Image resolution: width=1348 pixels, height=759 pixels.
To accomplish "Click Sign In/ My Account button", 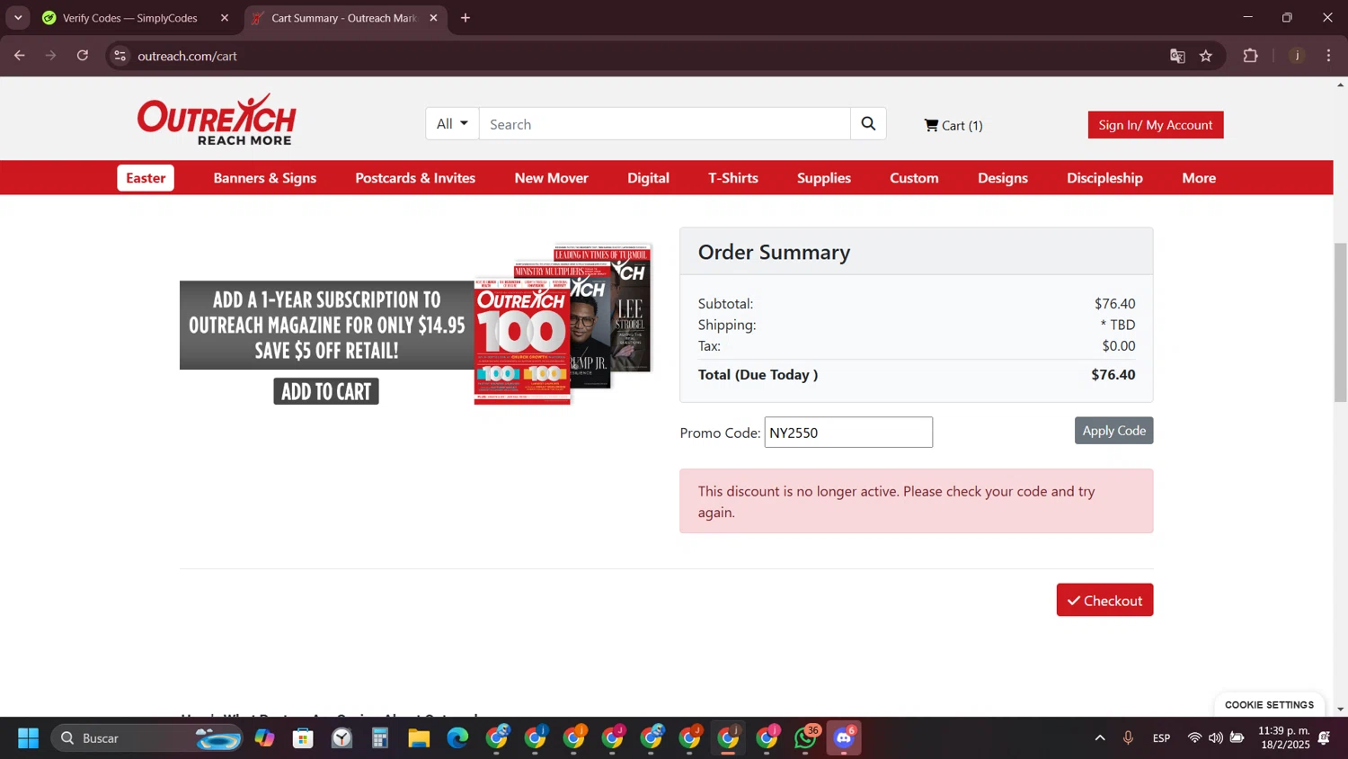I will [1156, 125].
